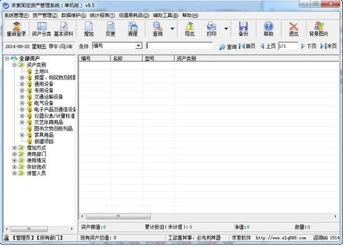Viewport: 343px width, 247px height.
Task: Go to last page with 末页
Action: (x=329, y=46)
